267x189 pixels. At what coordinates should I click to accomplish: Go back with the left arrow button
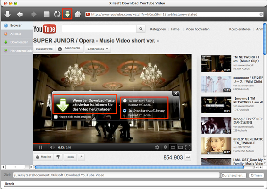tap(20, 14)
